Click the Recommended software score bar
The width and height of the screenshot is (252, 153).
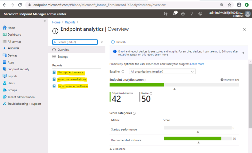[198, 139]
